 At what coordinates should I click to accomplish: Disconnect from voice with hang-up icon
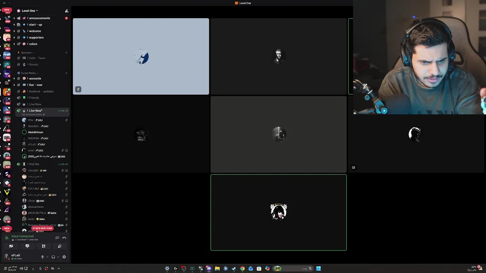(x=64, y=238)
